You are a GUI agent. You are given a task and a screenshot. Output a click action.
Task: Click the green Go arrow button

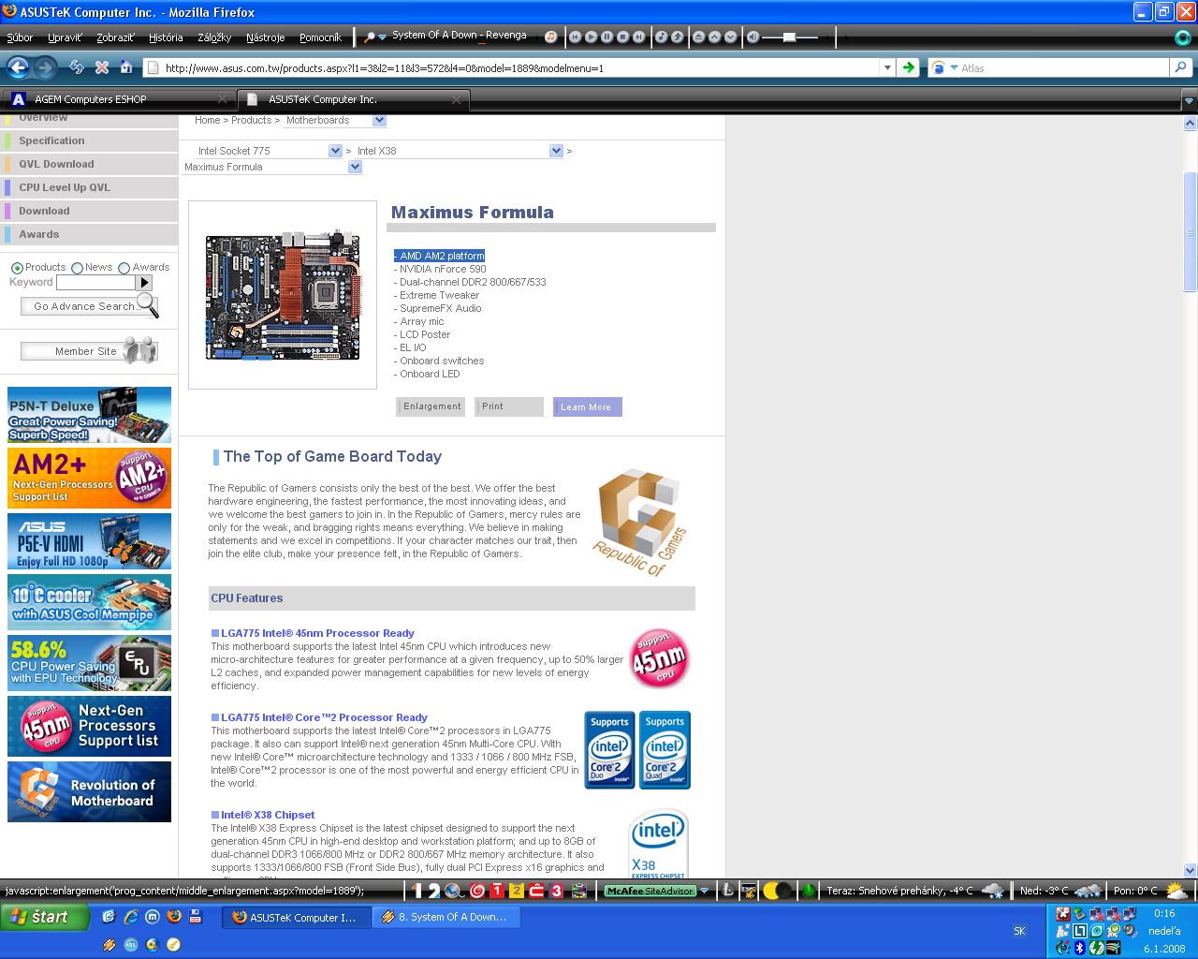coord(908,67)
